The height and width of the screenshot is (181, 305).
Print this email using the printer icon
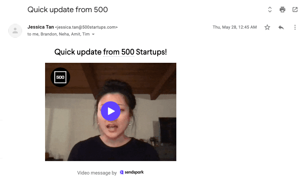tap(282, 10)
